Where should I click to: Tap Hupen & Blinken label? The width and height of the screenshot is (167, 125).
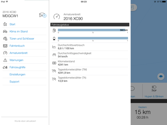[x=154, y=96]
